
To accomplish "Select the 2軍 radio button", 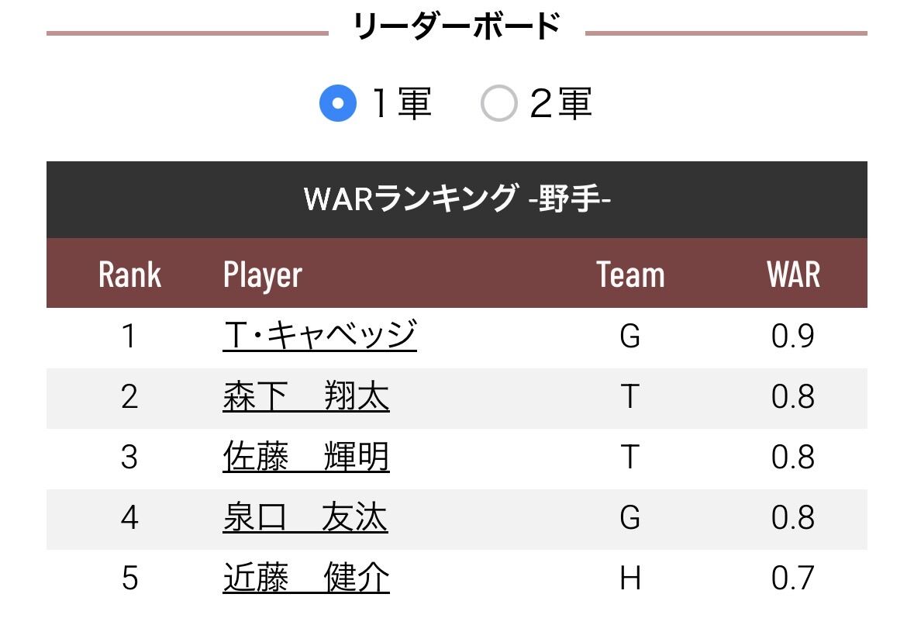I will click(498, 104).
